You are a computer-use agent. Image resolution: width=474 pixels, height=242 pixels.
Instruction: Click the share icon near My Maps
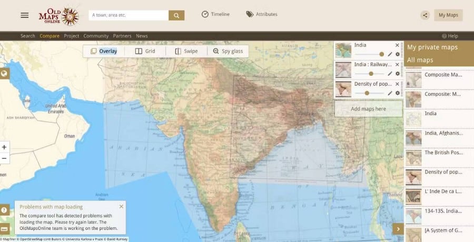(x=425, y=15)
